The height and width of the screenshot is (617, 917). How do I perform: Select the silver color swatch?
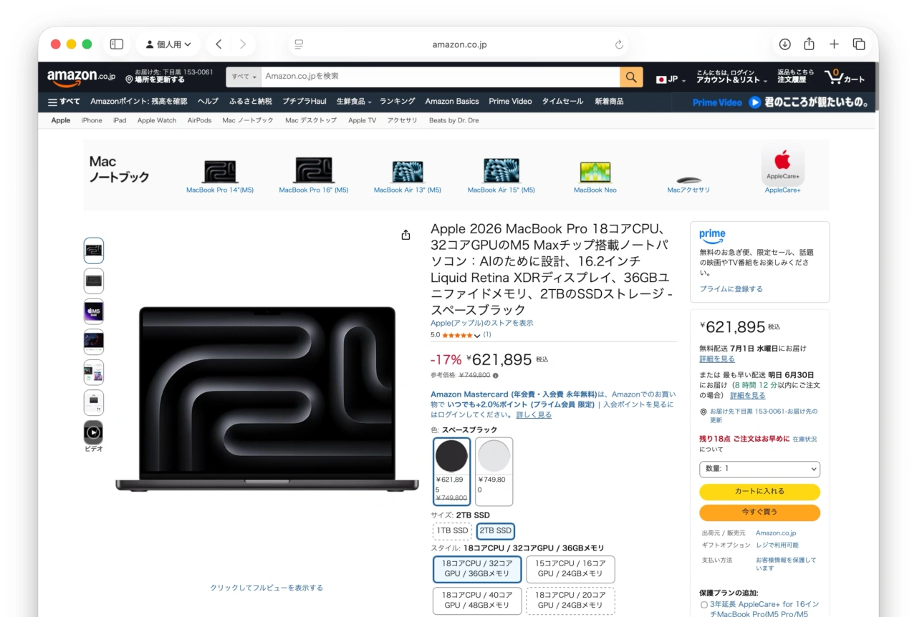point(494,471)
